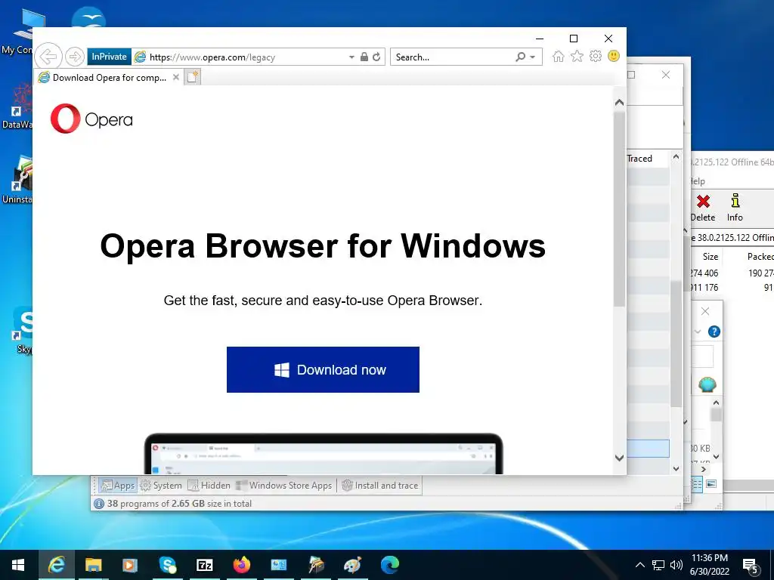This screenshot has height=580, width=774.
Task: Open Skype from the taskbar
Action: (167, 565)
